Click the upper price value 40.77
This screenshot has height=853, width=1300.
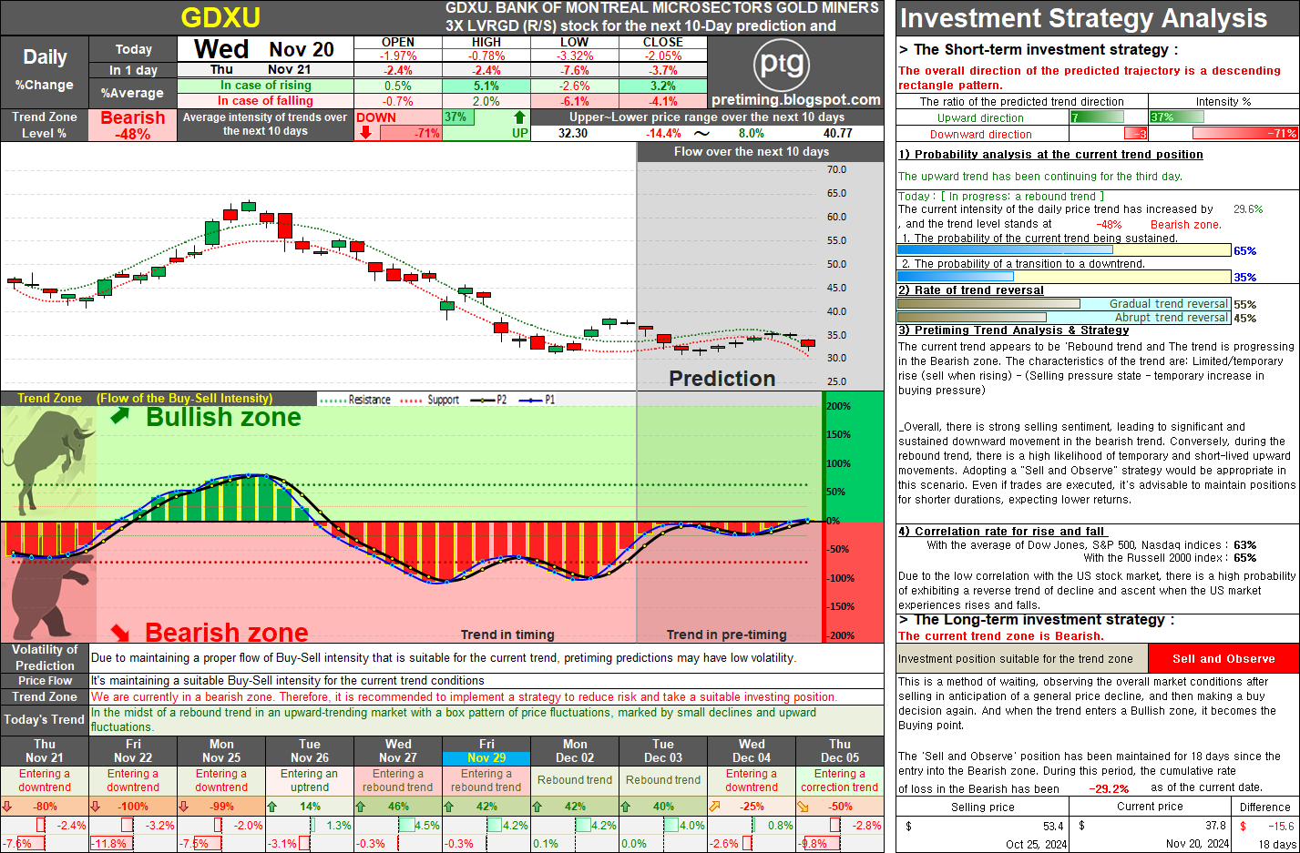click(x=838, y=133)
